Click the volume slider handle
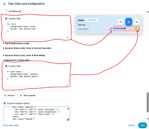The width and height of the screenshot is (149, 129). click(125, 28)
